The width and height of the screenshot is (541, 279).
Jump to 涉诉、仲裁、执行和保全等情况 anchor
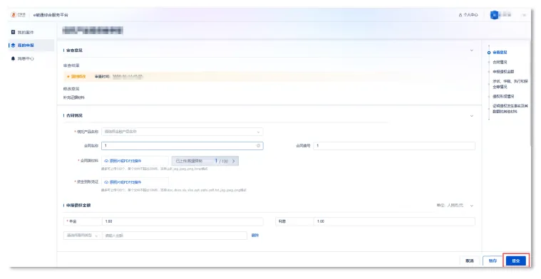tap(510, 84)
